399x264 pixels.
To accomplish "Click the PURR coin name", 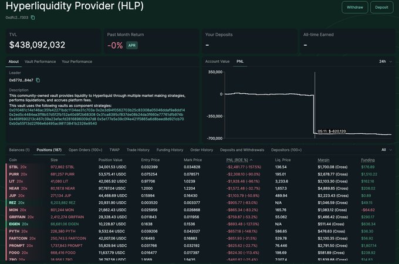I will tap(14, 174).
